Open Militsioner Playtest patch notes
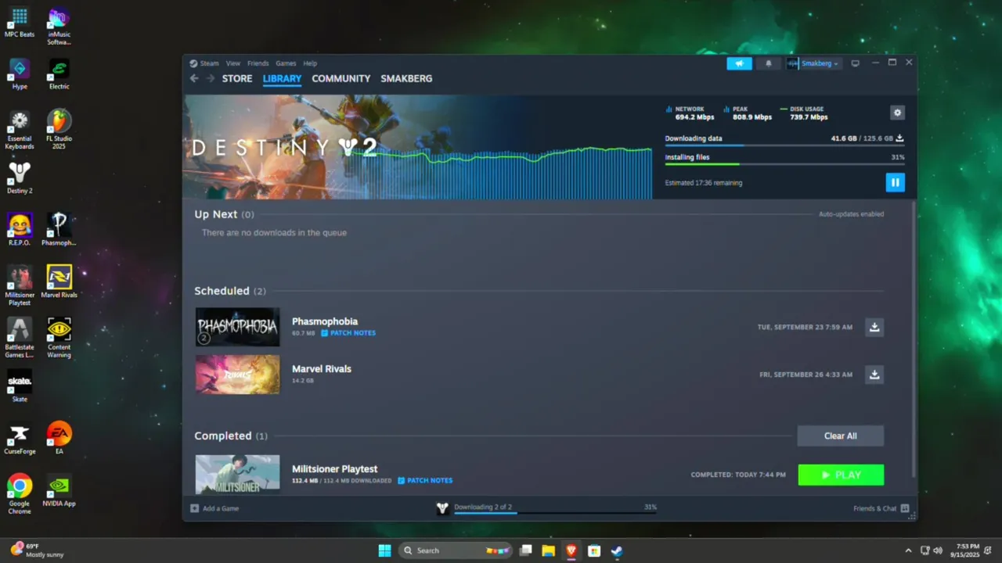The height and width of the screenshot is (563, 1002). [425, 481]
